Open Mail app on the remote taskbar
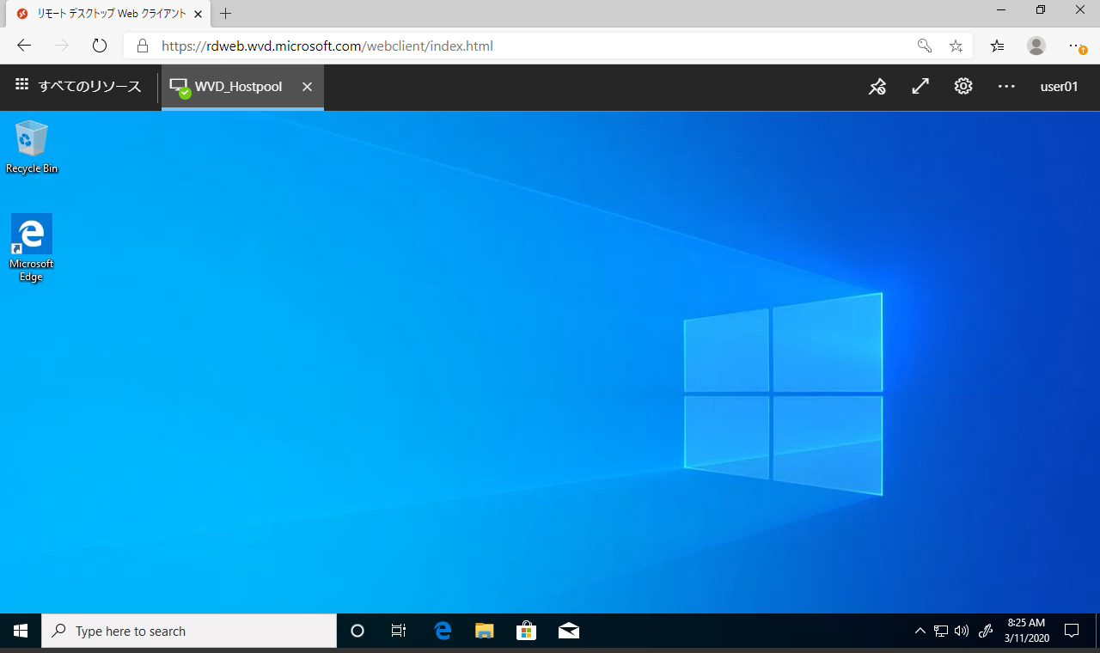This screenshot has height=653, width=1100. pyautogui.click(x=568, y=631)
